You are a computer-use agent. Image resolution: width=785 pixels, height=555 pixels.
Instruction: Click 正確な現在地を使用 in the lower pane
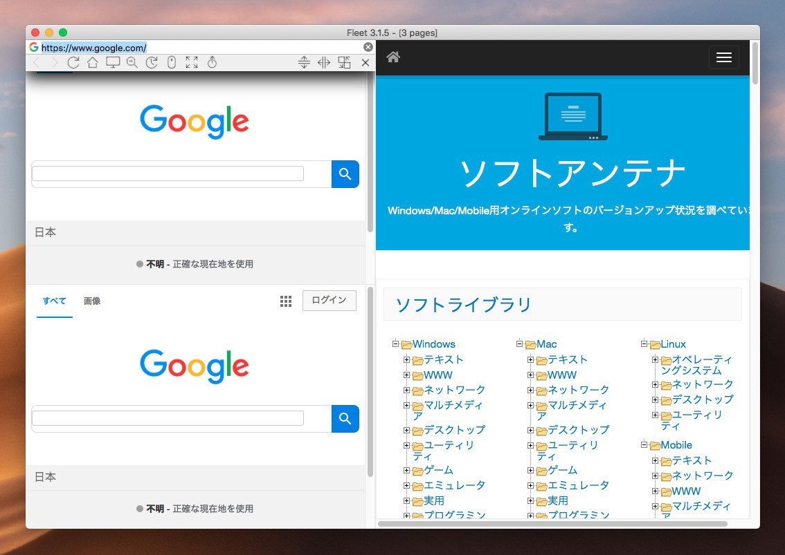tap(213, 509)
